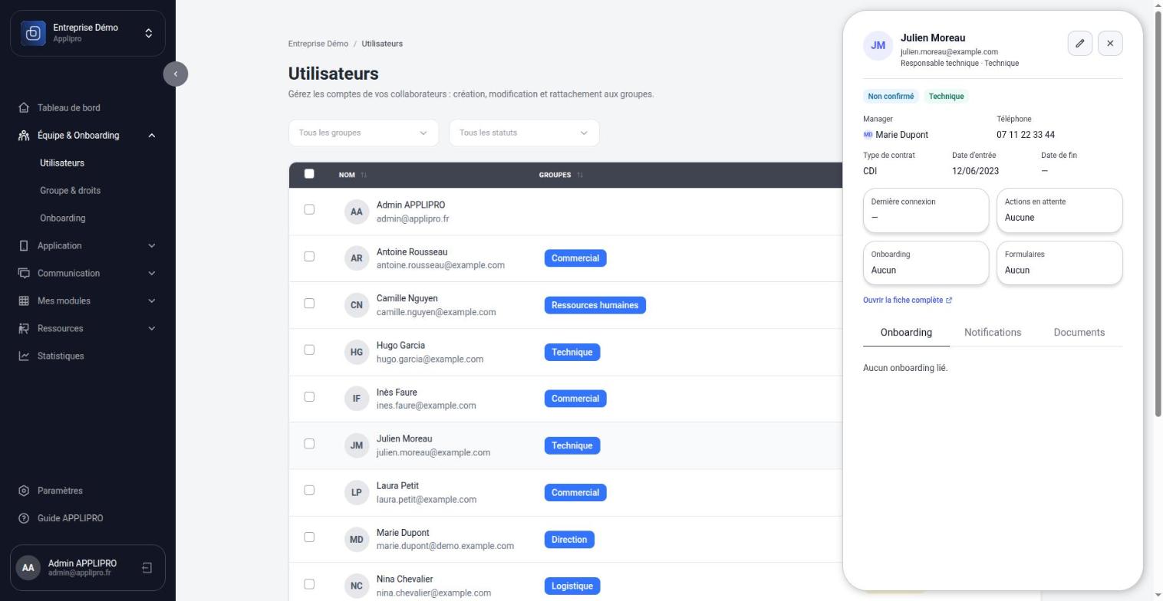Sort by the GROUPES column arrows

coord(580,176)
